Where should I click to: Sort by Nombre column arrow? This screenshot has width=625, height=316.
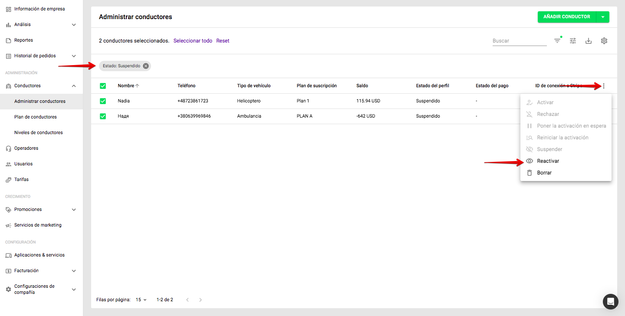tap(137, 86)
